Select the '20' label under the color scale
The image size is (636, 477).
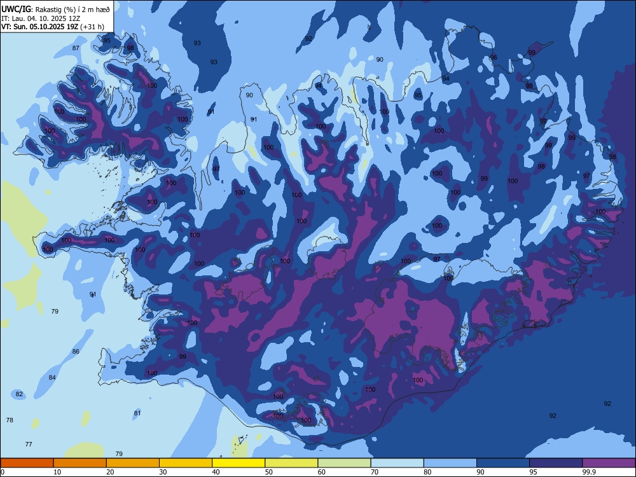pyautogui.click(x=110, y=472)
